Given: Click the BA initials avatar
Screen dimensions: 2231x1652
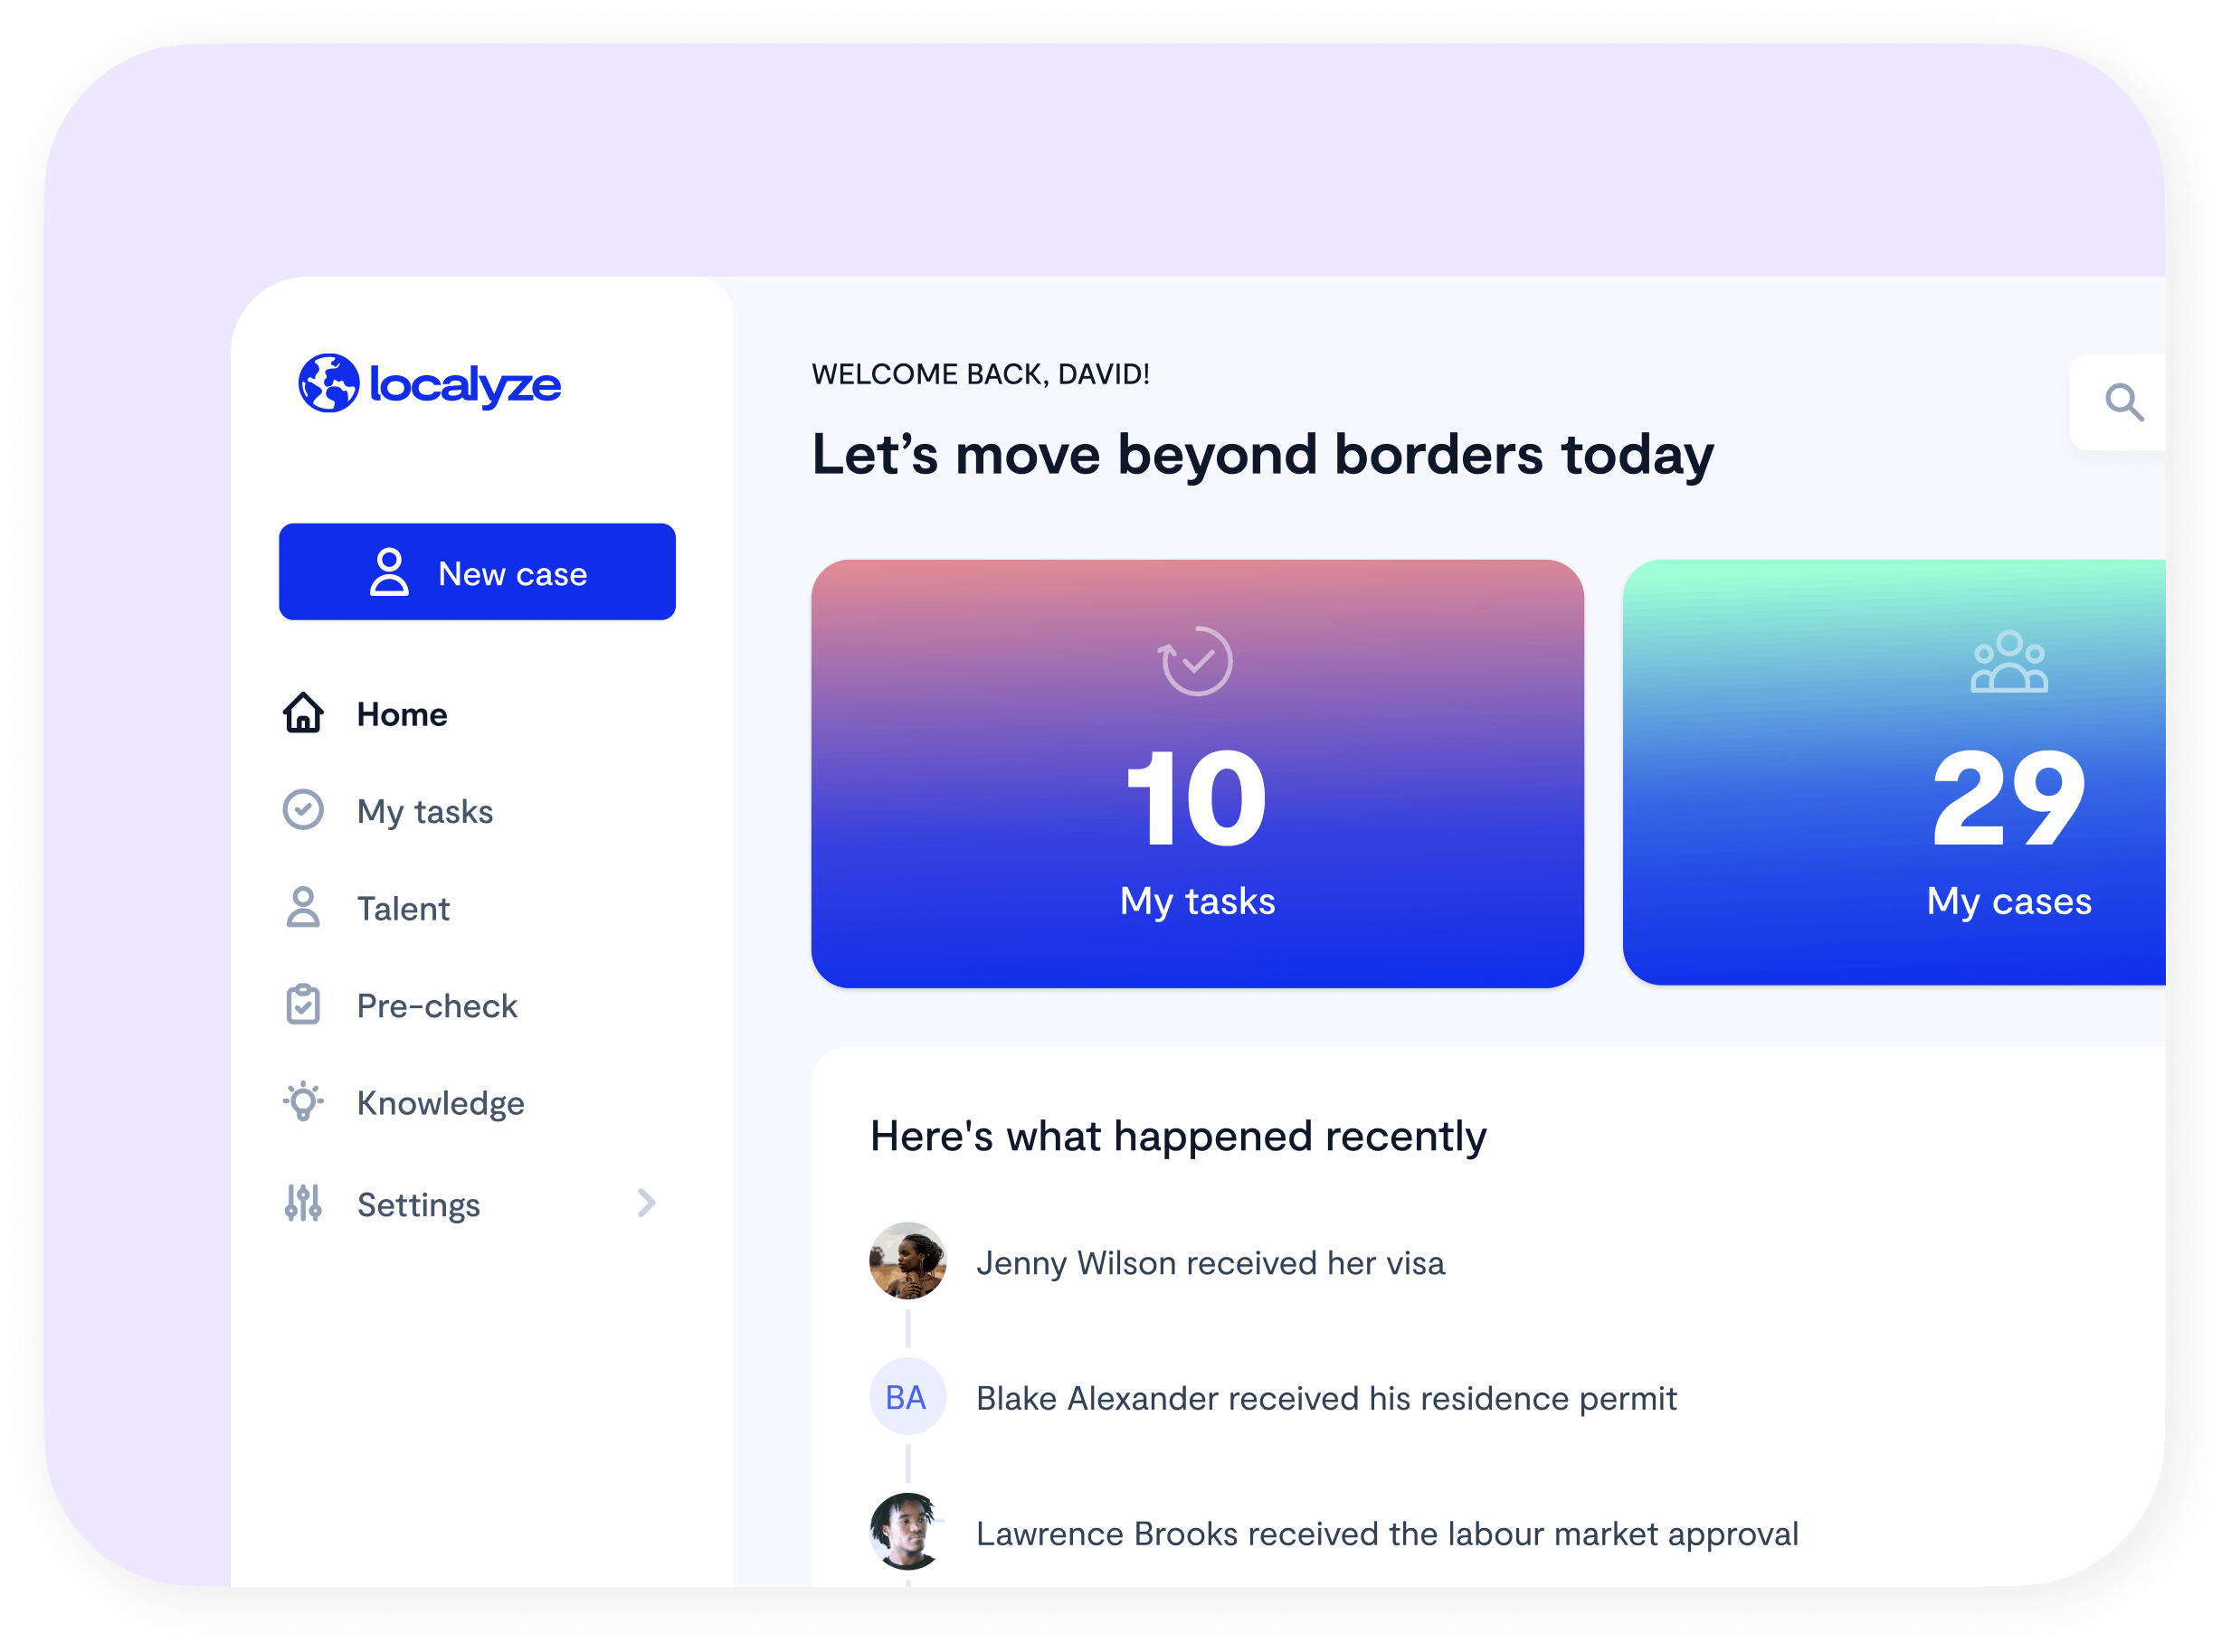Looking at the screenshot, I should pyautogui.click(x=907, y=1397).
